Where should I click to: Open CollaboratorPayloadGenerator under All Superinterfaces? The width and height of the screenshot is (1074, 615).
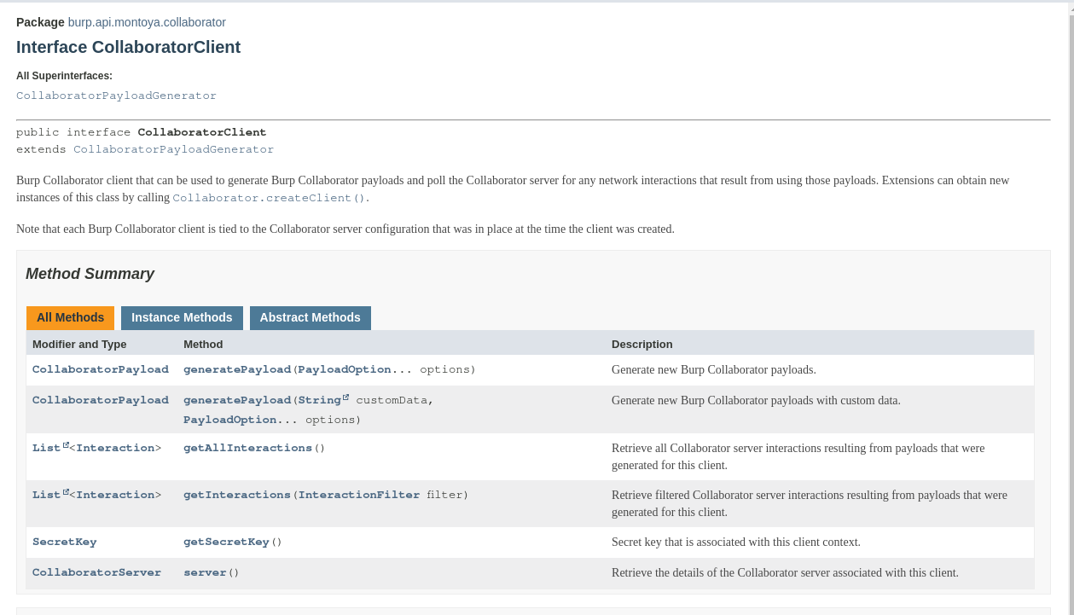pyautogui.click(x=116, y=96)
